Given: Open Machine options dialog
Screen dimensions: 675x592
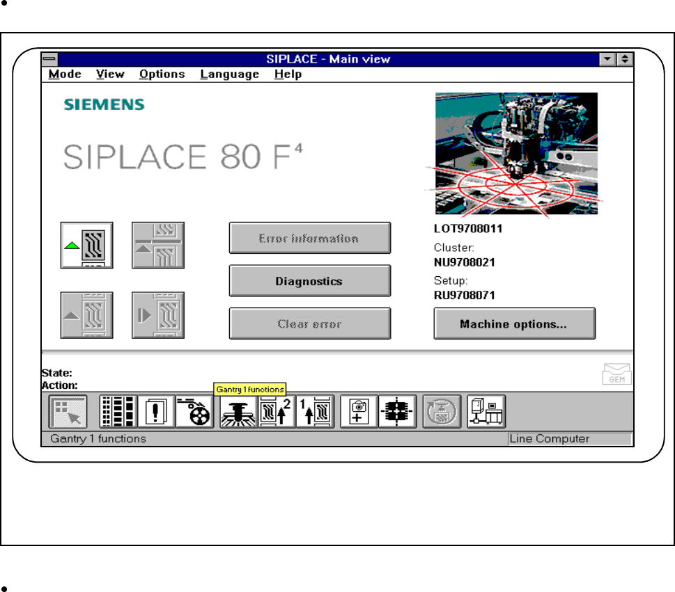Looking at the screenshot, I should tap(514, 323).
